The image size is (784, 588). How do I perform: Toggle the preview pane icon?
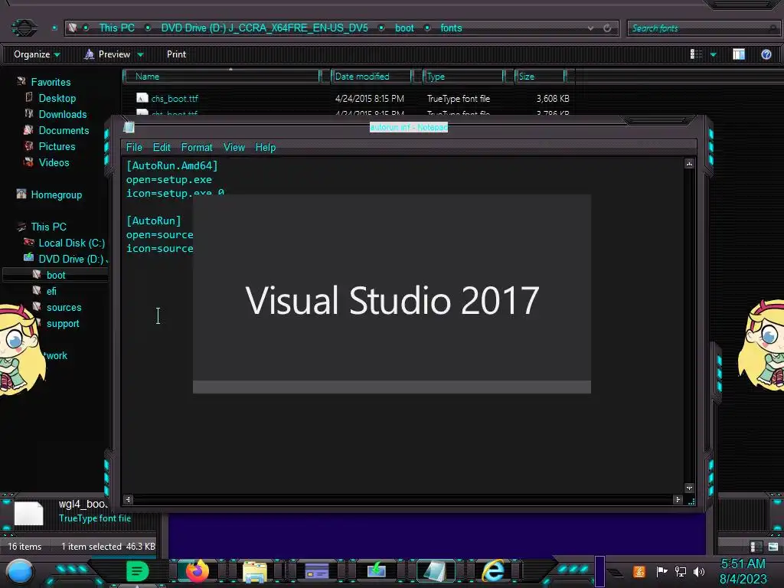(739, 54)
